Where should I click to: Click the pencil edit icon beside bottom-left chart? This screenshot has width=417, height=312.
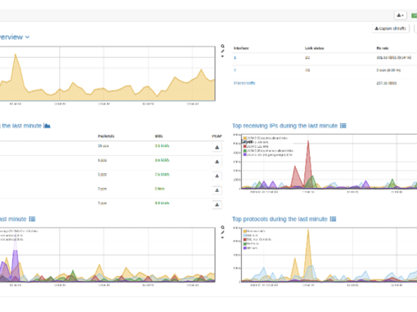pyautogui.click(x=222, y=233)
